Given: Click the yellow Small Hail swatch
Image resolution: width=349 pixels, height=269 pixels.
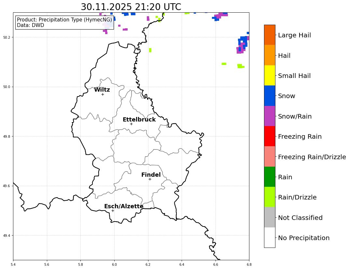Looking at the screenshot, I should [270, 75].
